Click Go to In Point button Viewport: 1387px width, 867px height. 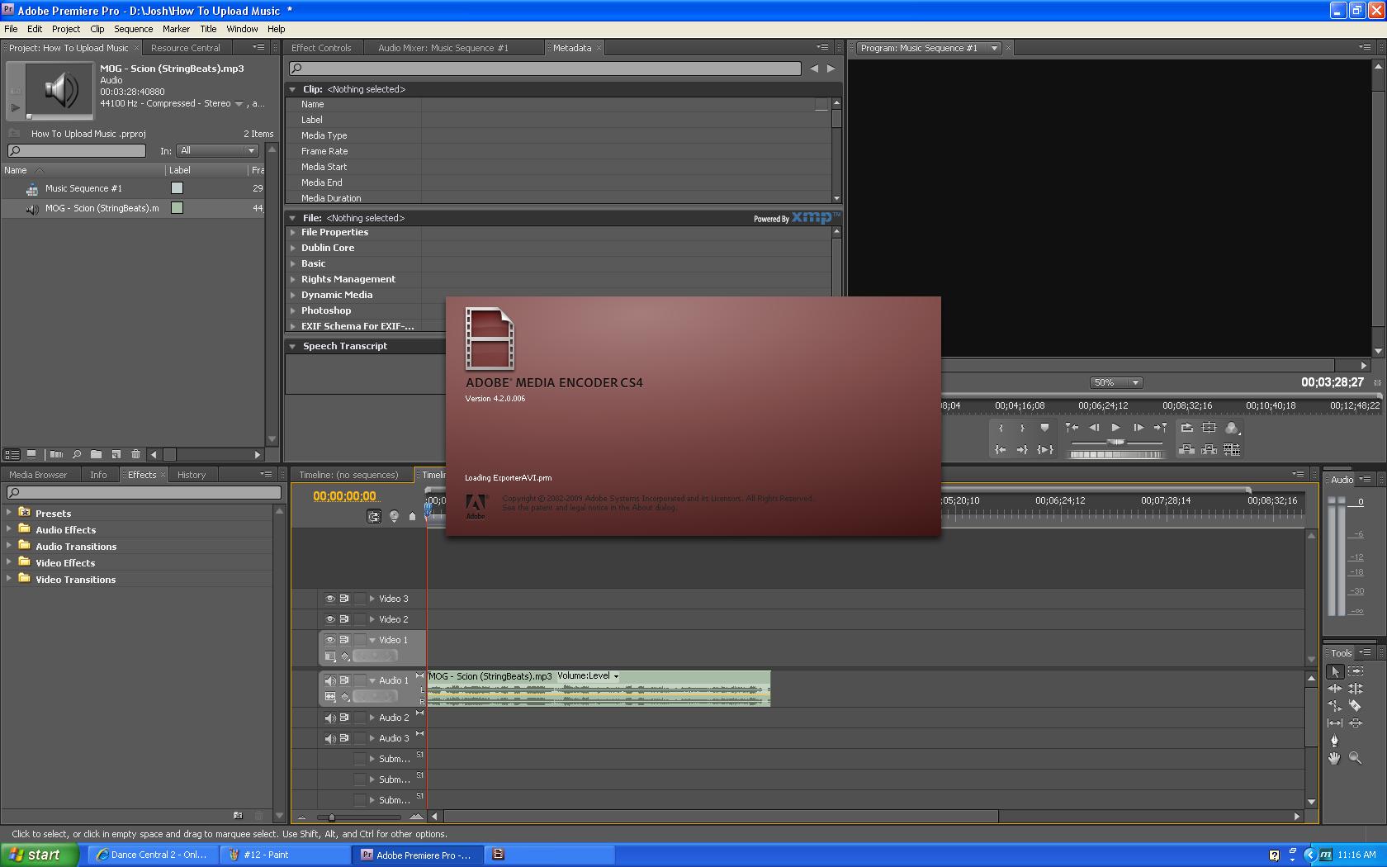(1001, 449)
